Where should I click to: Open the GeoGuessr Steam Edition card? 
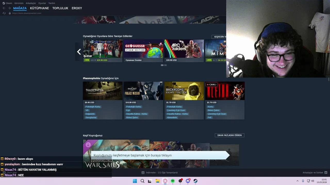click(143, 51)
